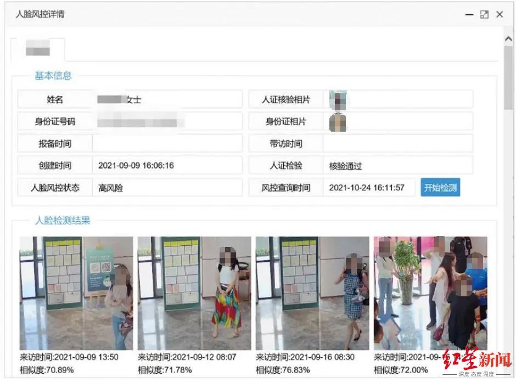The height and width of the screenshot is (383, 516).
Task: Click the 来访时间:2021-09-09 13:50 caption
Action: [69, 357]
